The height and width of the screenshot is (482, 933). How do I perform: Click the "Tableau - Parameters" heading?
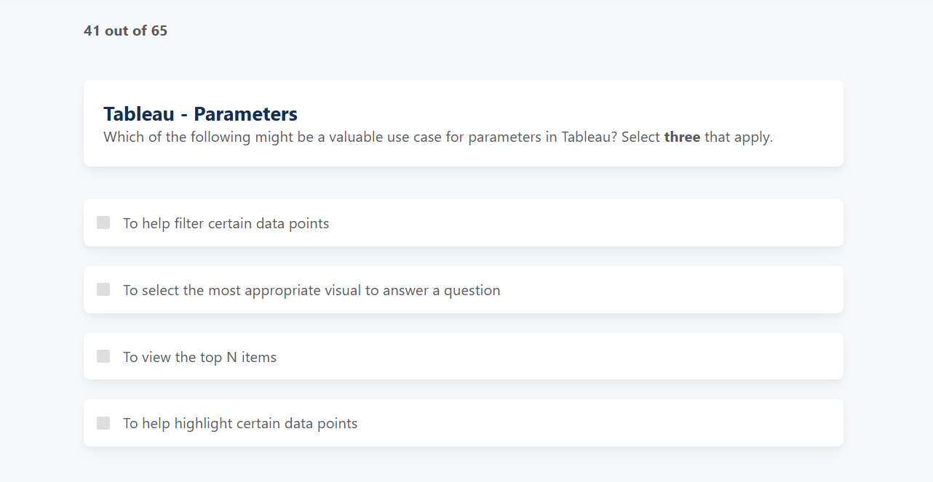(200, 113)
